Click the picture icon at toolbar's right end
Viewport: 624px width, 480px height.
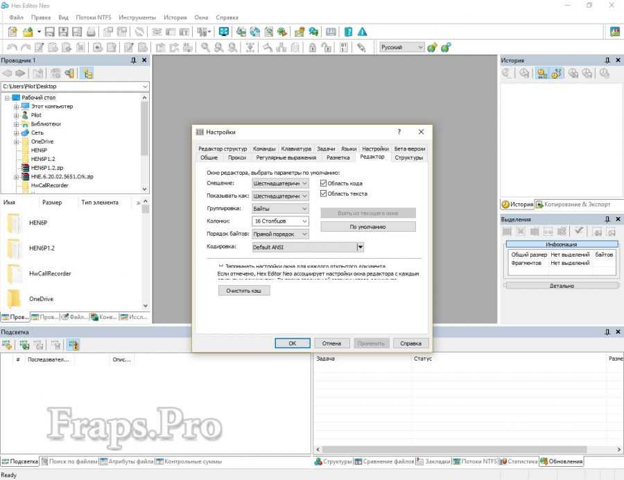(615, 32)
